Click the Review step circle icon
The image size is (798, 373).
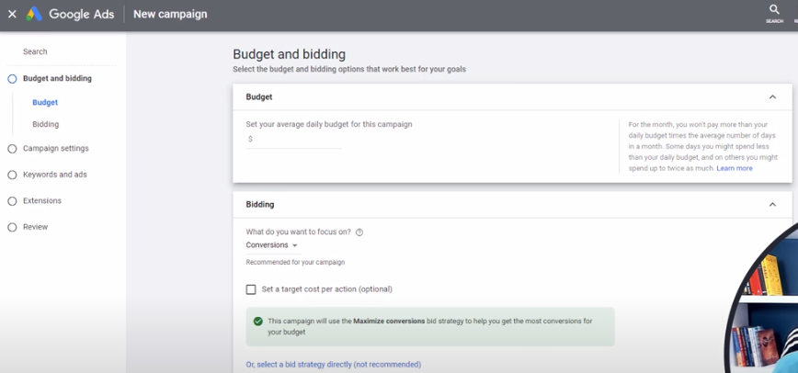click(13, 227)
